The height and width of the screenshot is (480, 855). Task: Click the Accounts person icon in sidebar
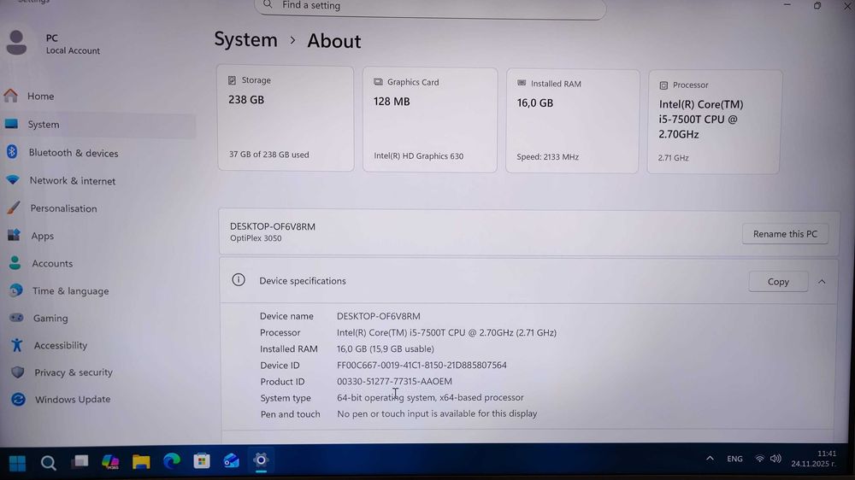tap(15, 263)
